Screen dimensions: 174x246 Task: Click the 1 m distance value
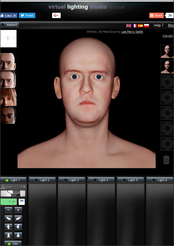click(x=23, y=187)
